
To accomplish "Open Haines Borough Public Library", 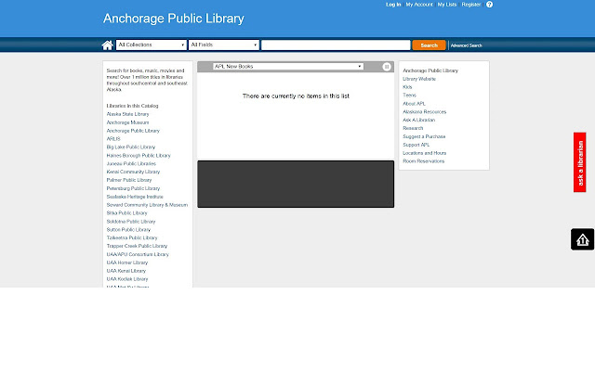I will coord(139,155).
